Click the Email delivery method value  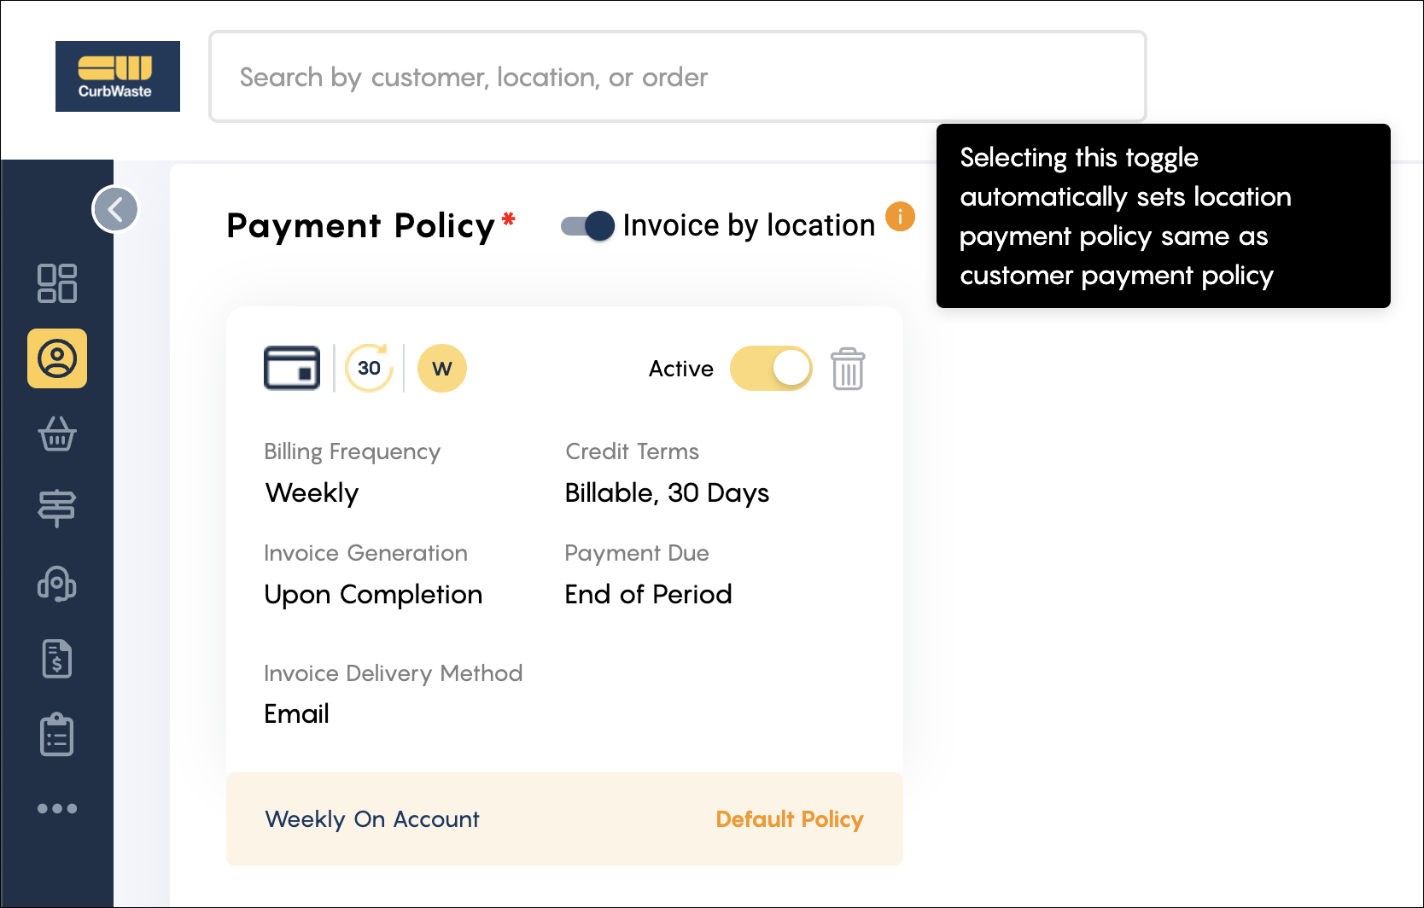[296, 714]
